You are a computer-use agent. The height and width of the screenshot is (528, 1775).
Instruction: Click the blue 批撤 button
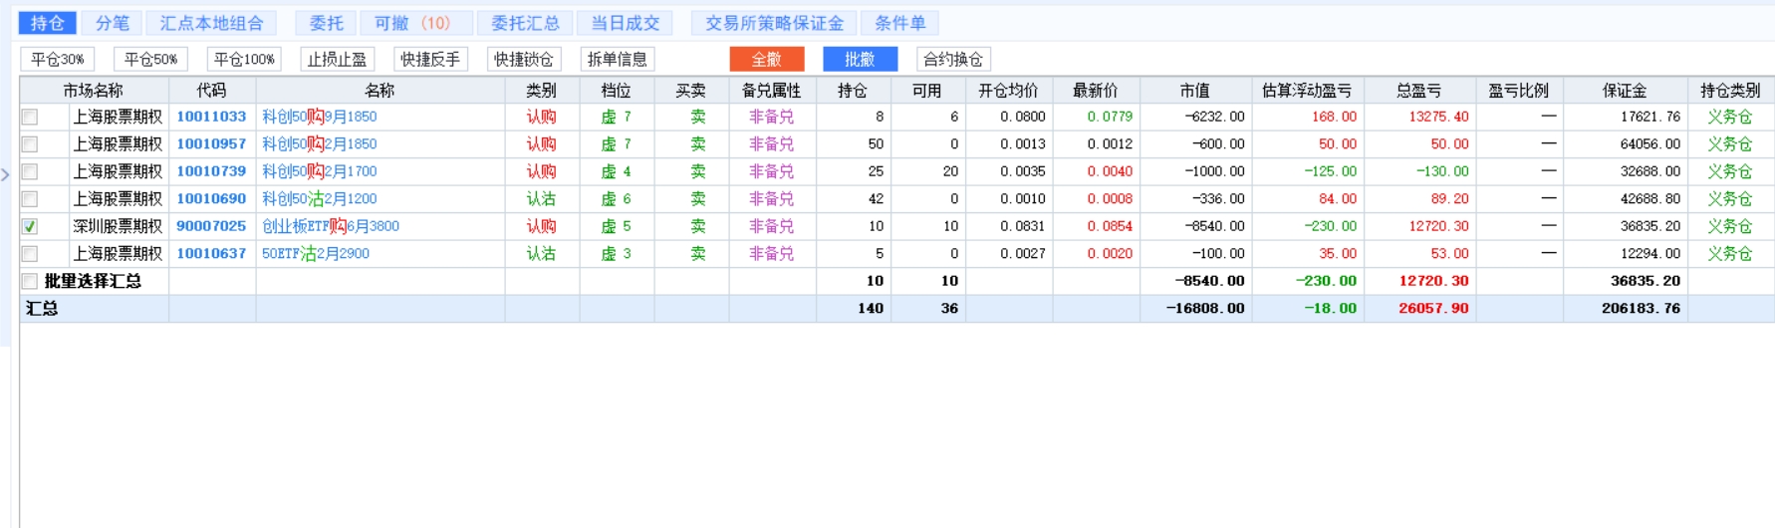pos(860,60)
